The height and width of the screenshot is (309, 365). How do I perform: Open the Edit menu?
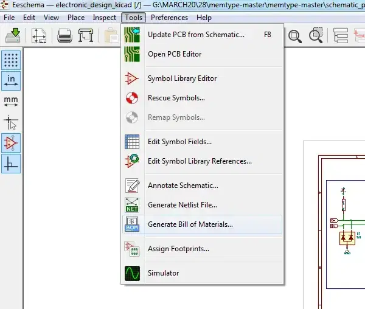[29, 18]
